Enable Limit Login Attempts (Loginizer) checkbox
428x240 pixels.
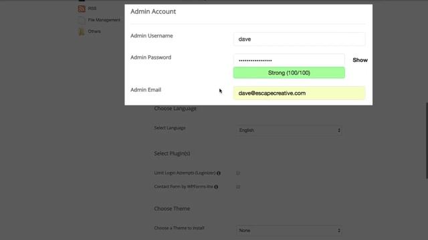(238, 173)
